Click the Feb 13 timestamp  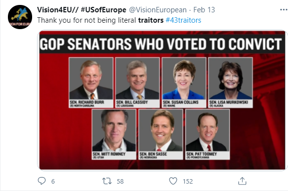click(x=204, y=10)
